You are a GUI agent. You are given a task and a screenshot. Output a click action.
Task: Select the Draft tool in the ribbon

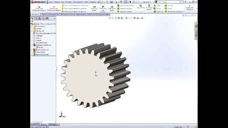[157, 9]
